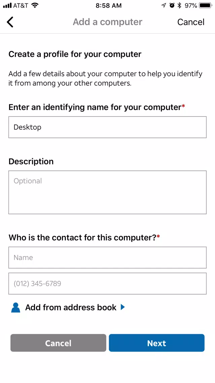The height and width of the screenshot is (383, 215).
Task: Tap the Add a computer title
Action: [x=108, y=22]
